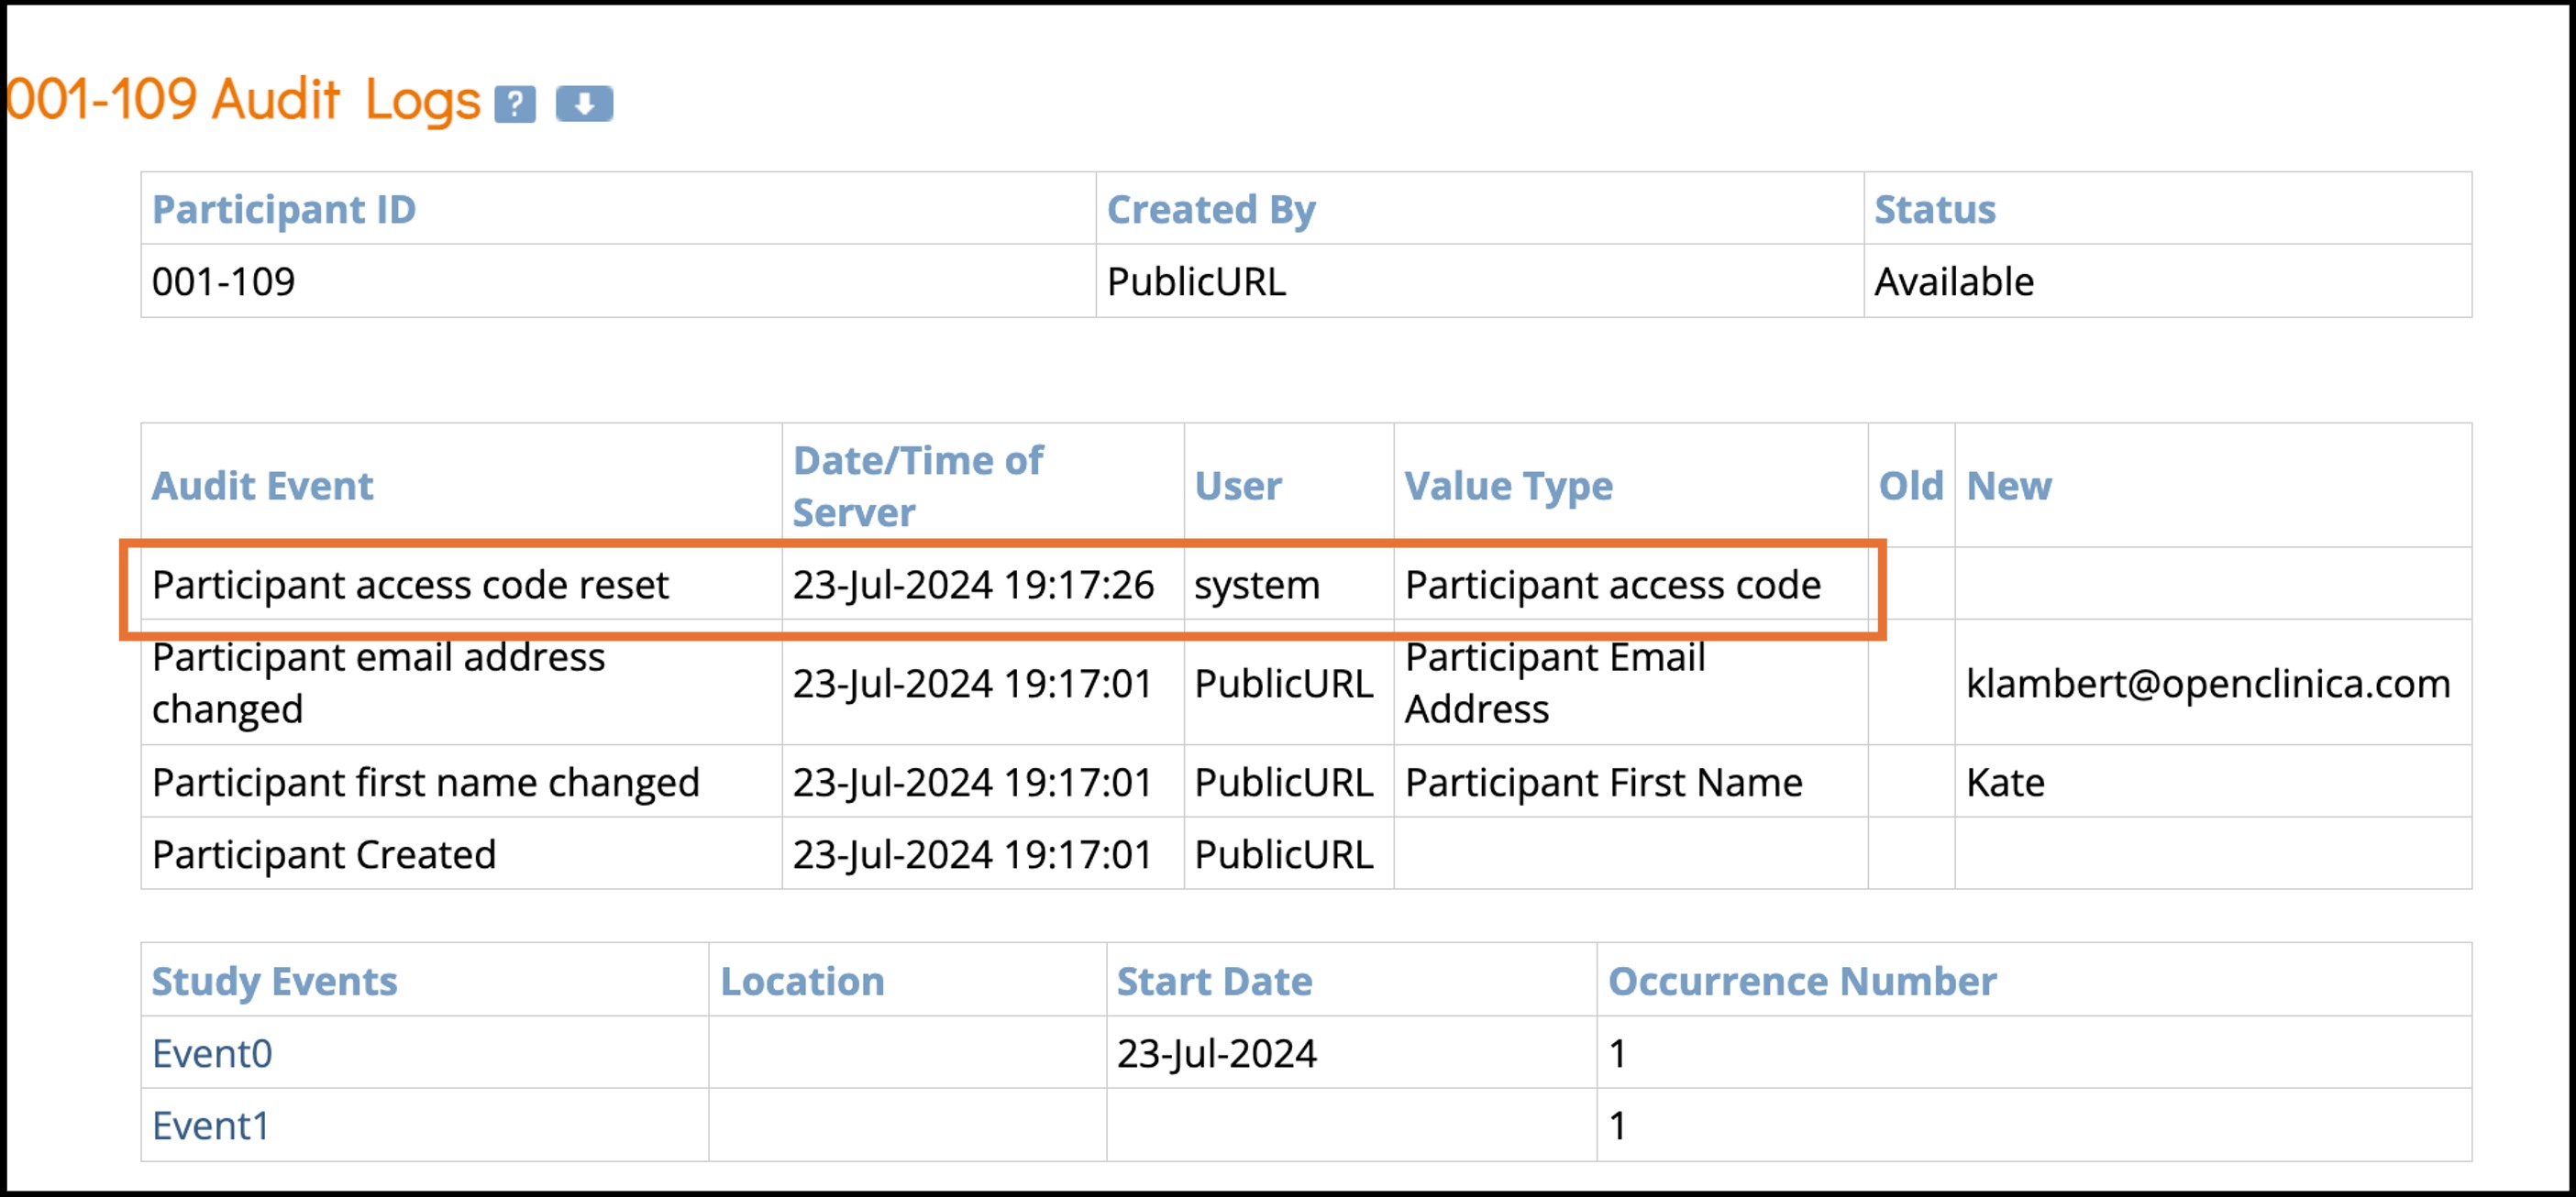Click the Participant first name changed event
The image size is (2576, 1197).
(426, 783)
